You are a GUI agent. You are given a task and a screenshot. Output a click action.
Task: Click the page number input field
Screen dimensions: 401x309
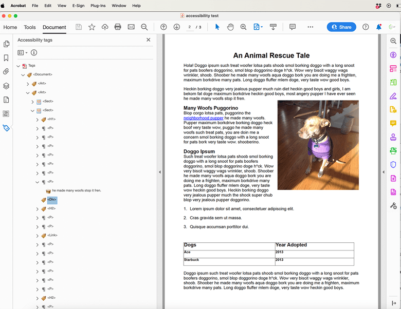(189, 27)
